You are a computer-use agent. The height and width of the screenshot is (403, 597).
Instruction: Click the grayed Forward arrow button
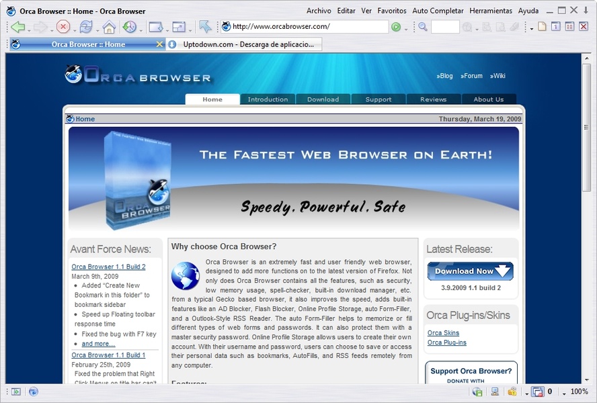pos(40,27)
